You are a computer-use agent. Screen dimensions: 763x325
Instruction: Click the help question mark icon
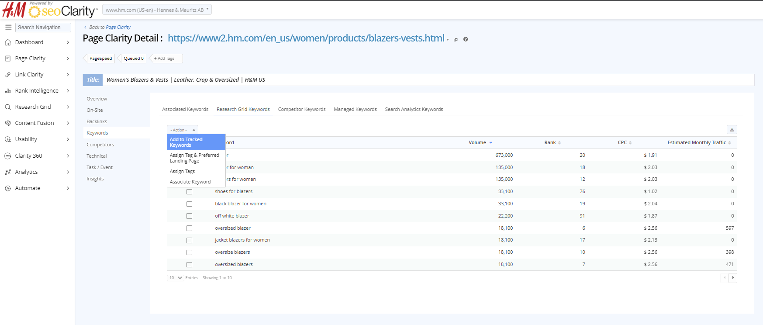(466, 39)
